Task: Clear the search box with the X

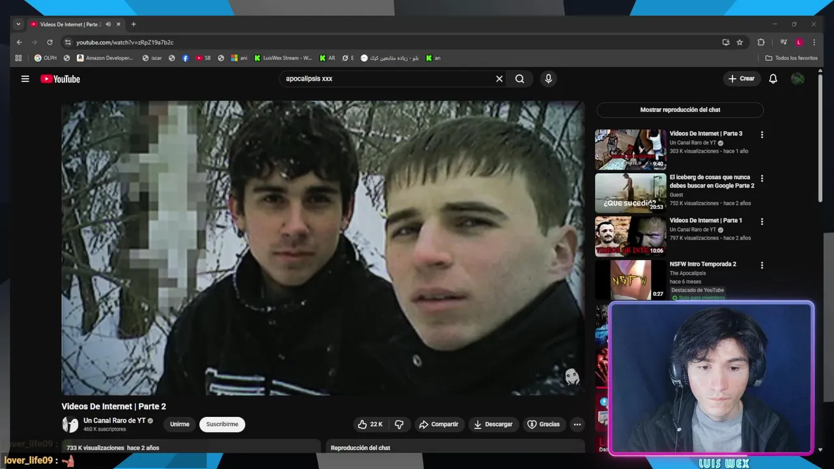Action: 499,79
